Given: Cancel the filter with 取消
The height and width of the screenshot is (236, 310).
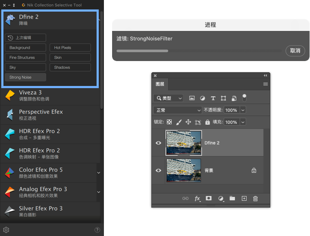Looking at the screenshot, I should (x=295, y=51).
